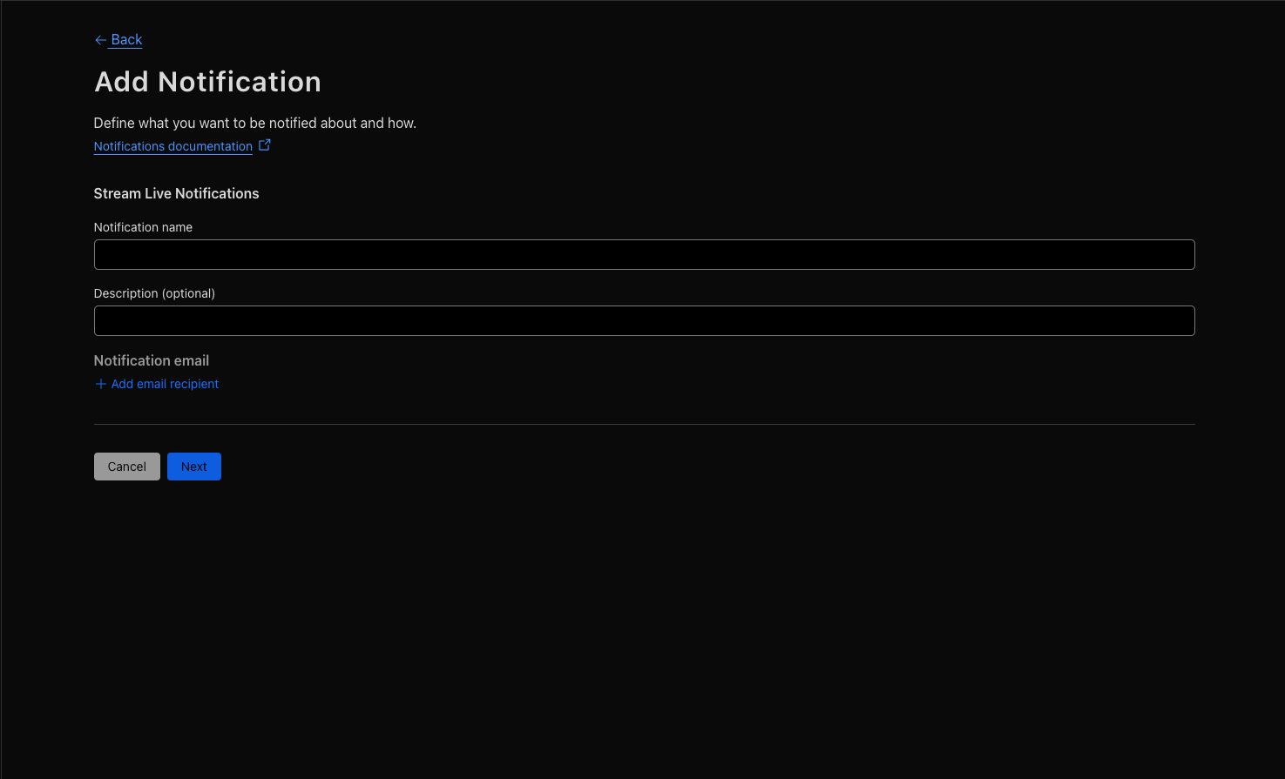The image size is (1285, 779).
Task: Focus the Description (optional) input field
Action: pos(644,320)
